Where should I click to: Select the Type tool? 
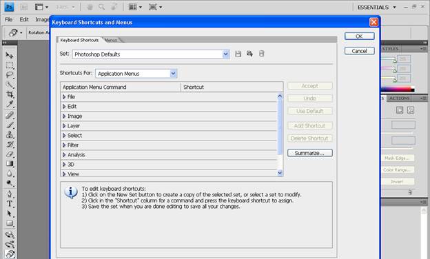10,204
